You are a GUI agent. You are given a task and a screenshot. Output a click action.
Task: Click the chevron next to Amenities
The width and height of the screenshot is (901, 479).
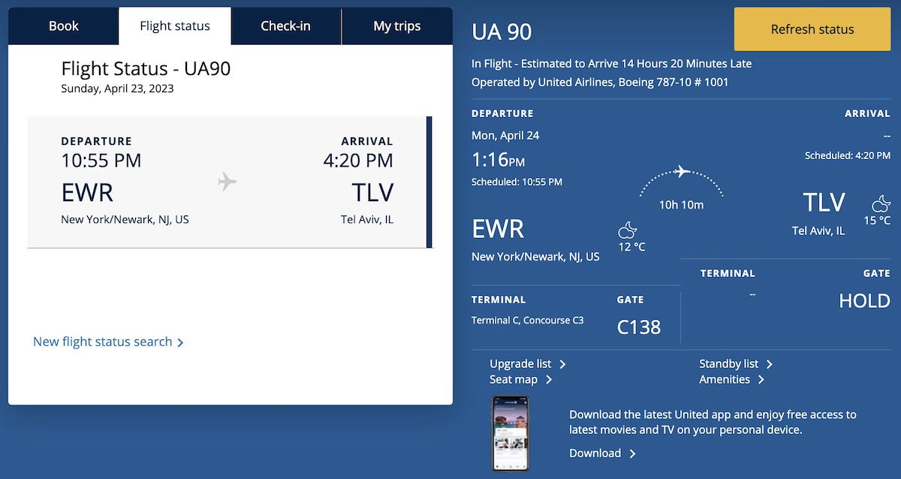761,380
